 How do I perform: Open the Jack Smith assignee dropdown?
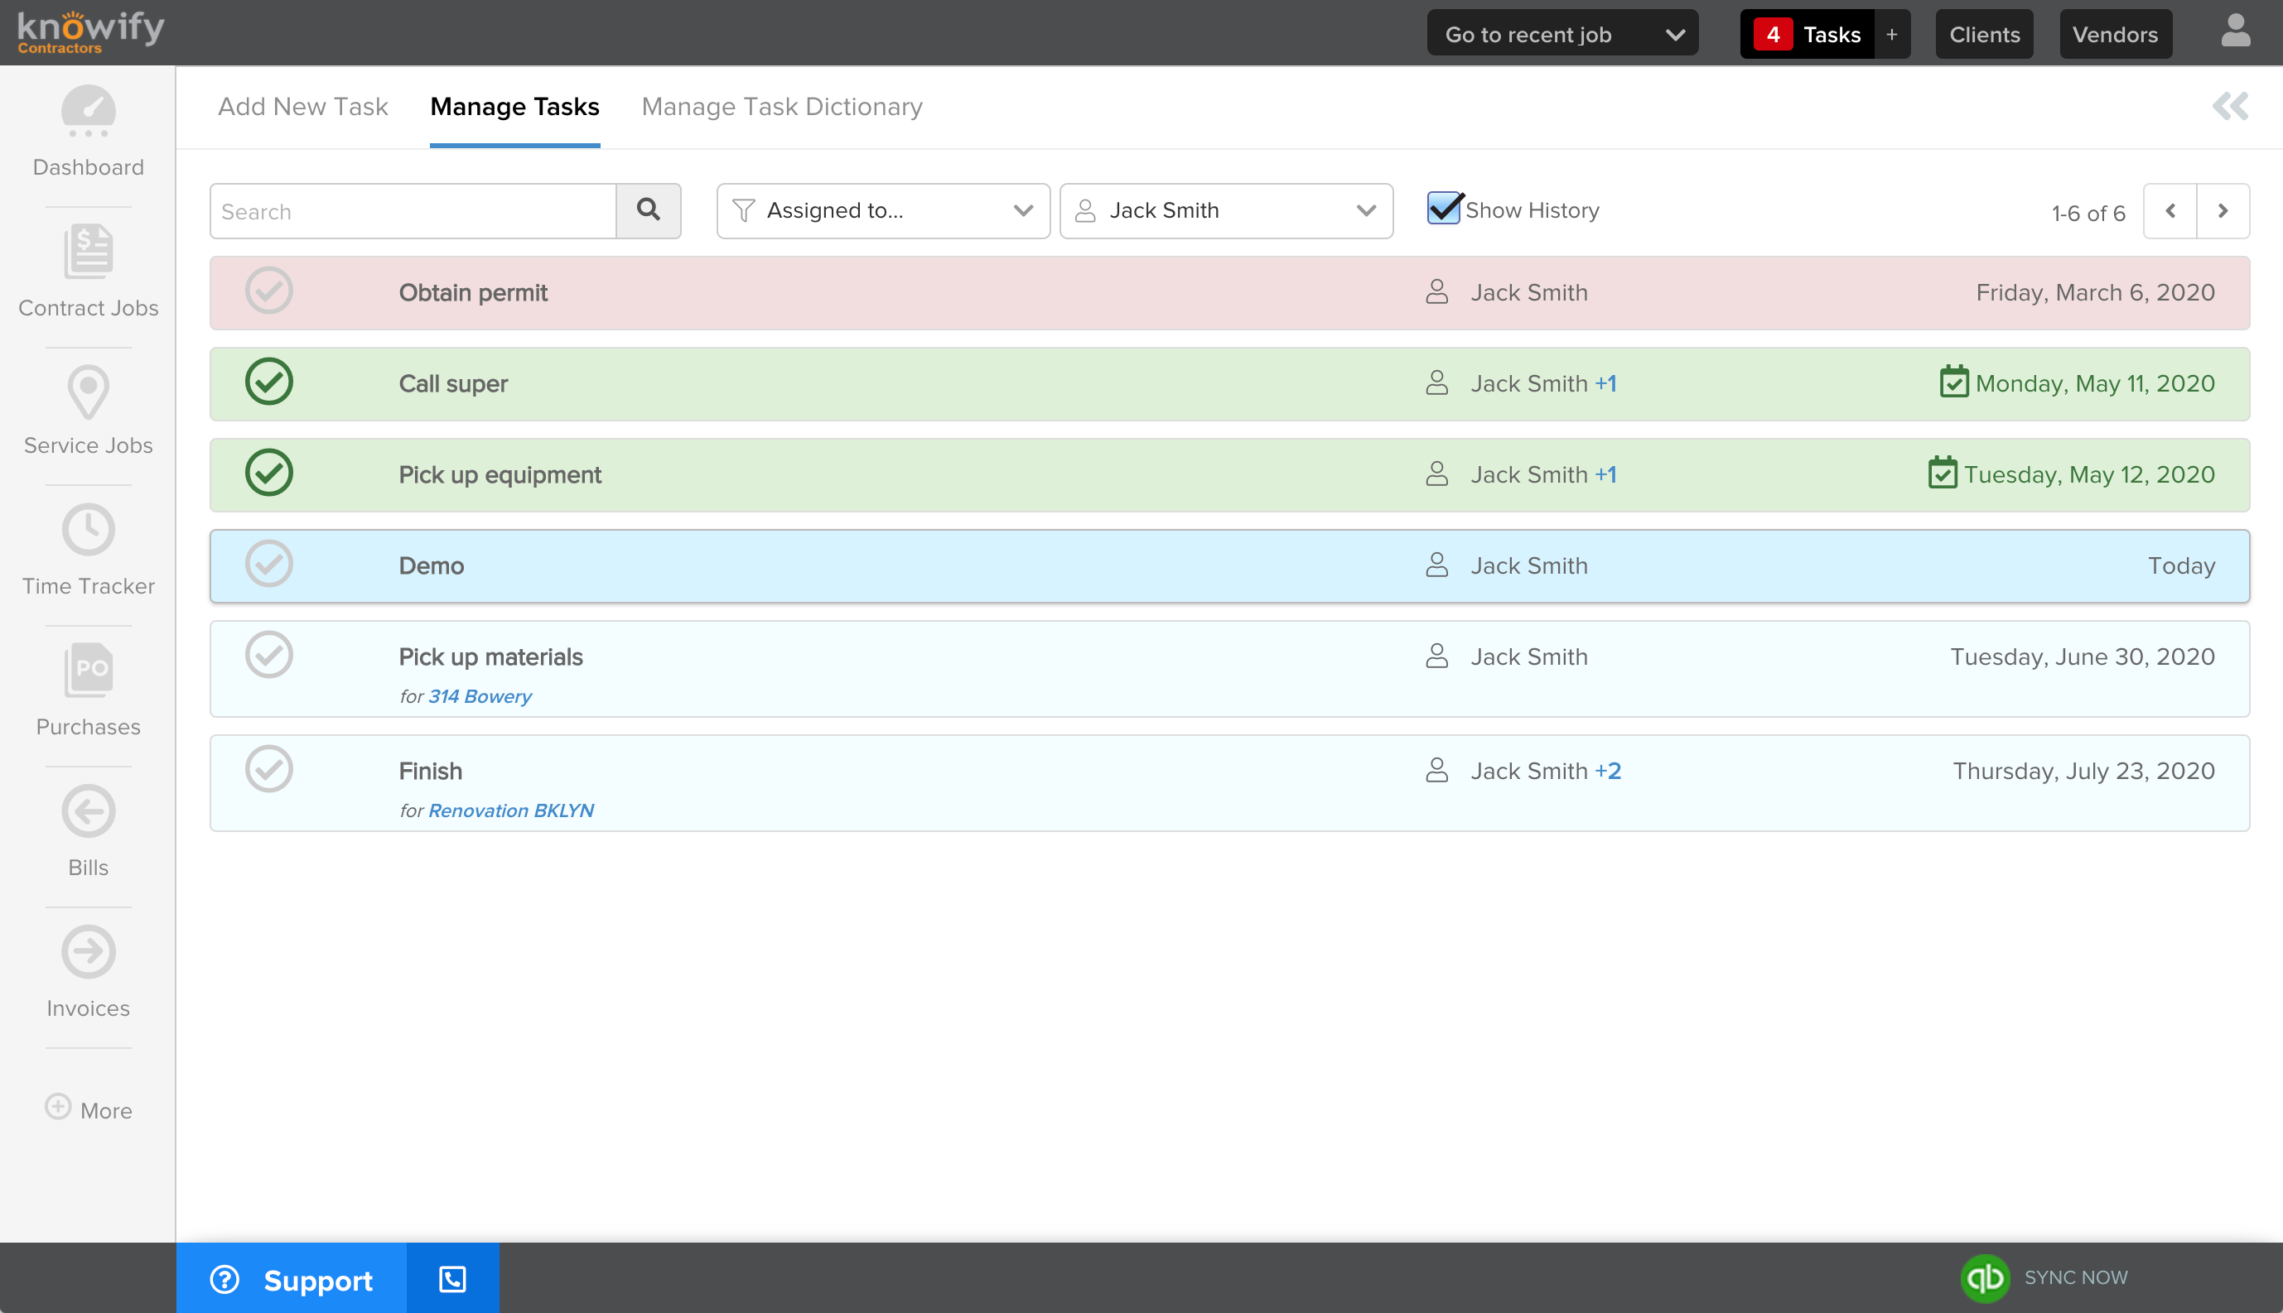click(x=1225, y=211)
